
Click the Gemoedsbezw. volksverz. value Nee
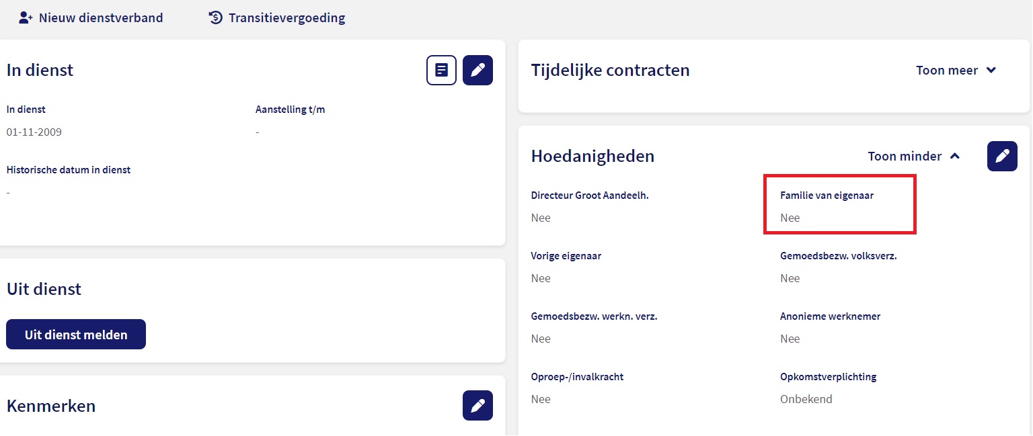point(790,278)
